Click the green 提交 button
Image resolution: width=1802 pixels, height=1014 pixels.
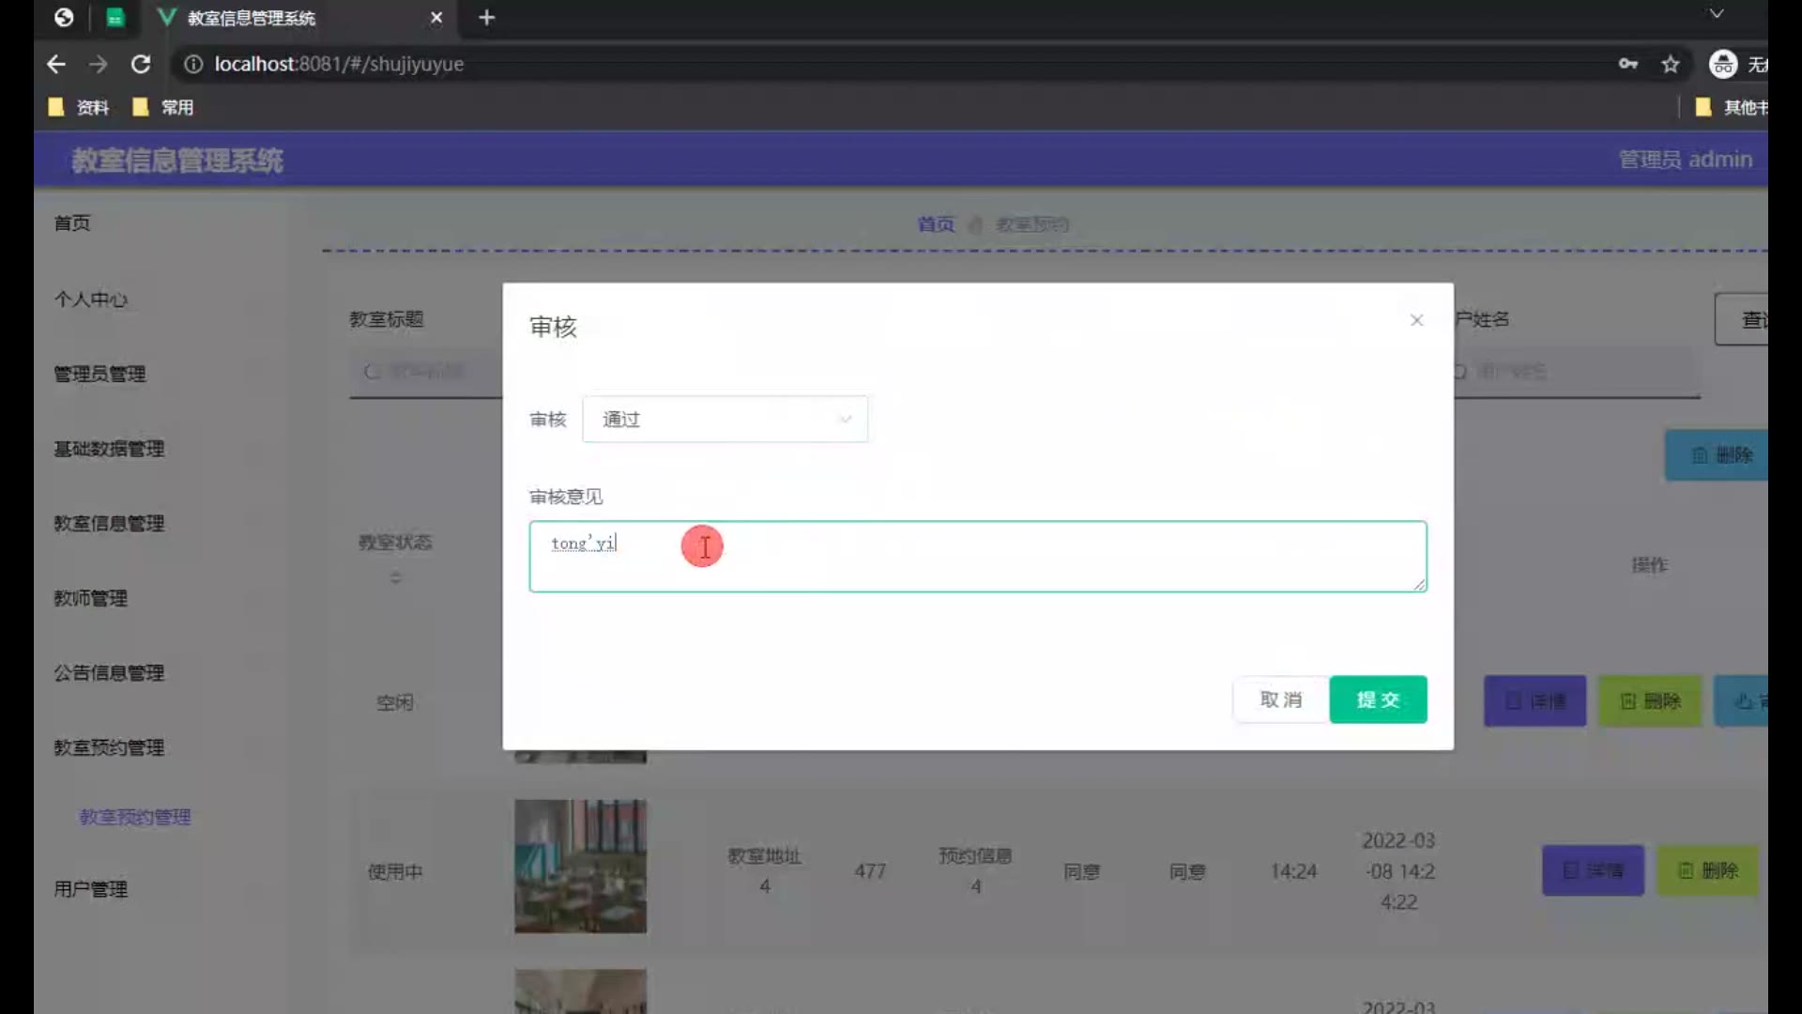coord(1378,699)
